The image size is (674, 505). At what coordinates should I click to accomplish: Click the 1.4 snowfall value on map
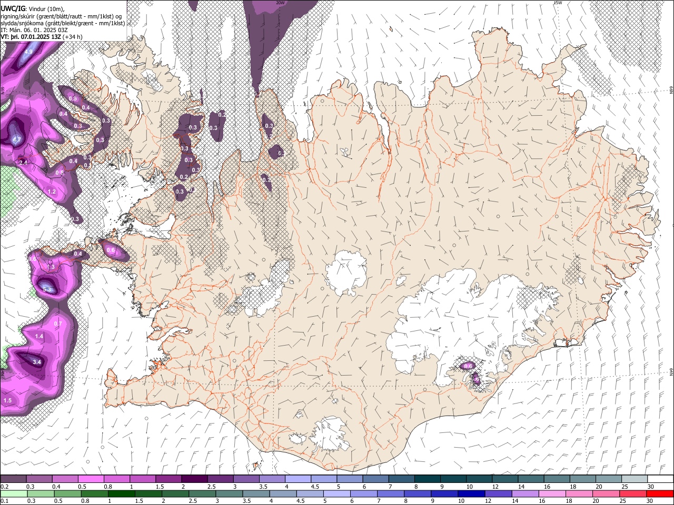click(x=39, y=336)
